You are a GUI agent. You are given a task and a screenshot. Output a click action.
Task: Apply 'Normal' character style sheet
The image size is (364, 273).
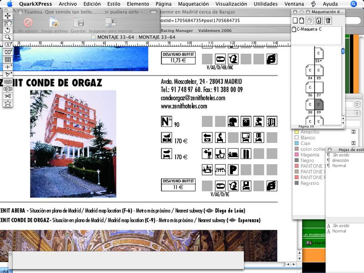click(339, 231)
